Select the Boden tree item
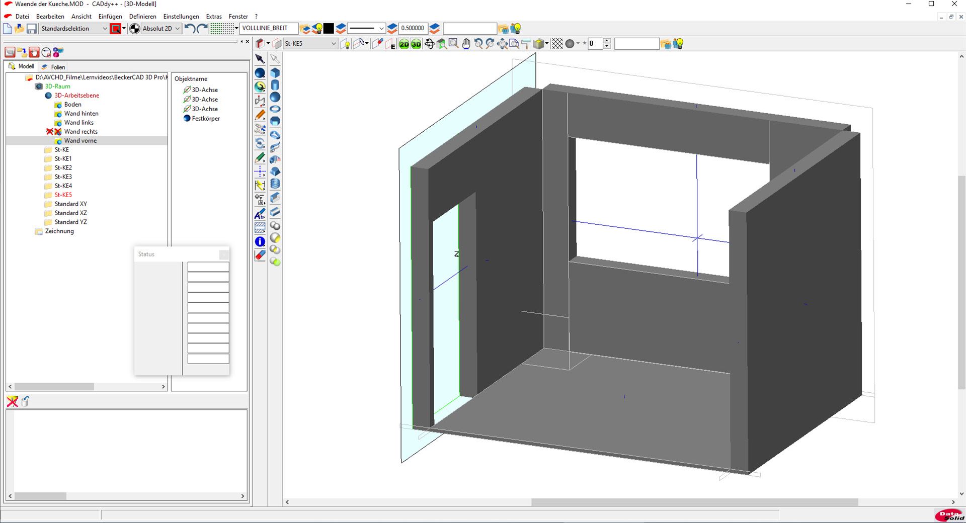Viewport: 966px width, 523px height. coord(72,105)
